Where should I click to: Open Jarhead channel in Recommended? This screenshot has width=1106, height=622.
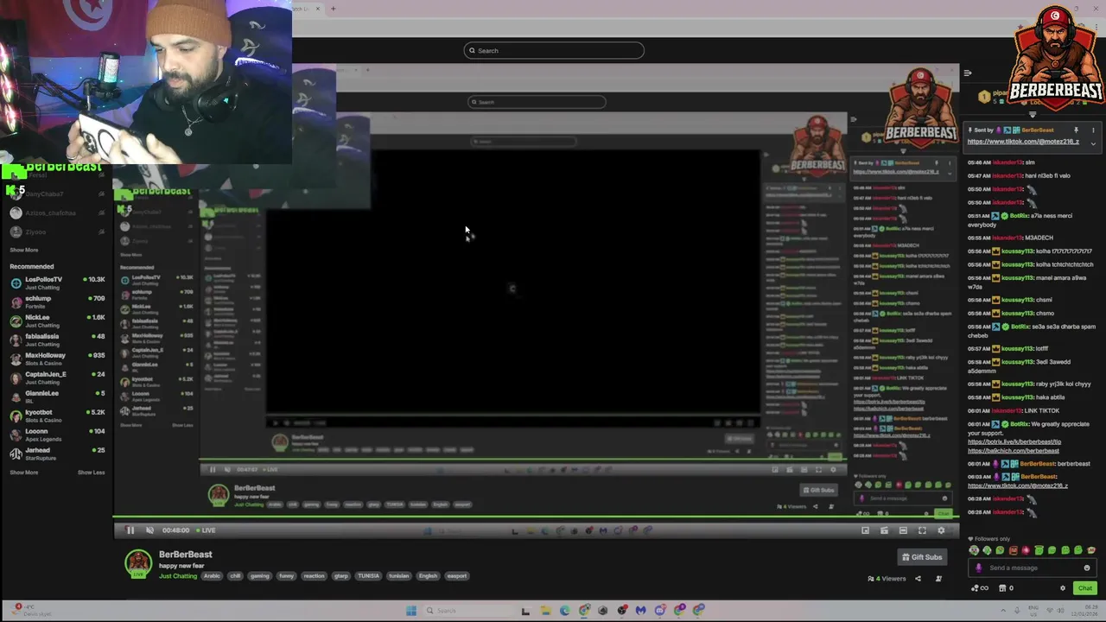tap(57, 454)
